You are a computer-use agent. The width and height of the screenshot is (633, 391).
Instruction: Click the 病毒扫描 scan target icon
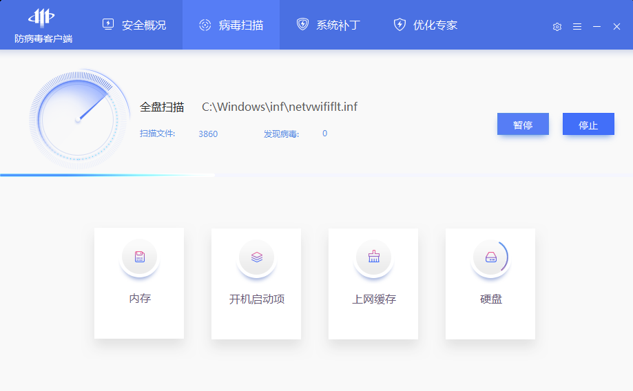pos(205,25)
